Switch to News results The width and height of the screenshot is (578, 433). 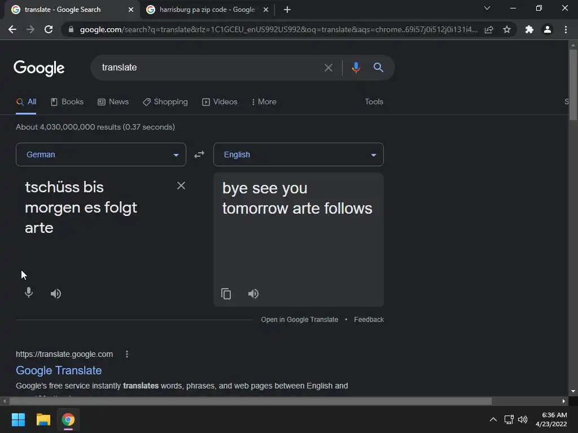coord(113,101)
